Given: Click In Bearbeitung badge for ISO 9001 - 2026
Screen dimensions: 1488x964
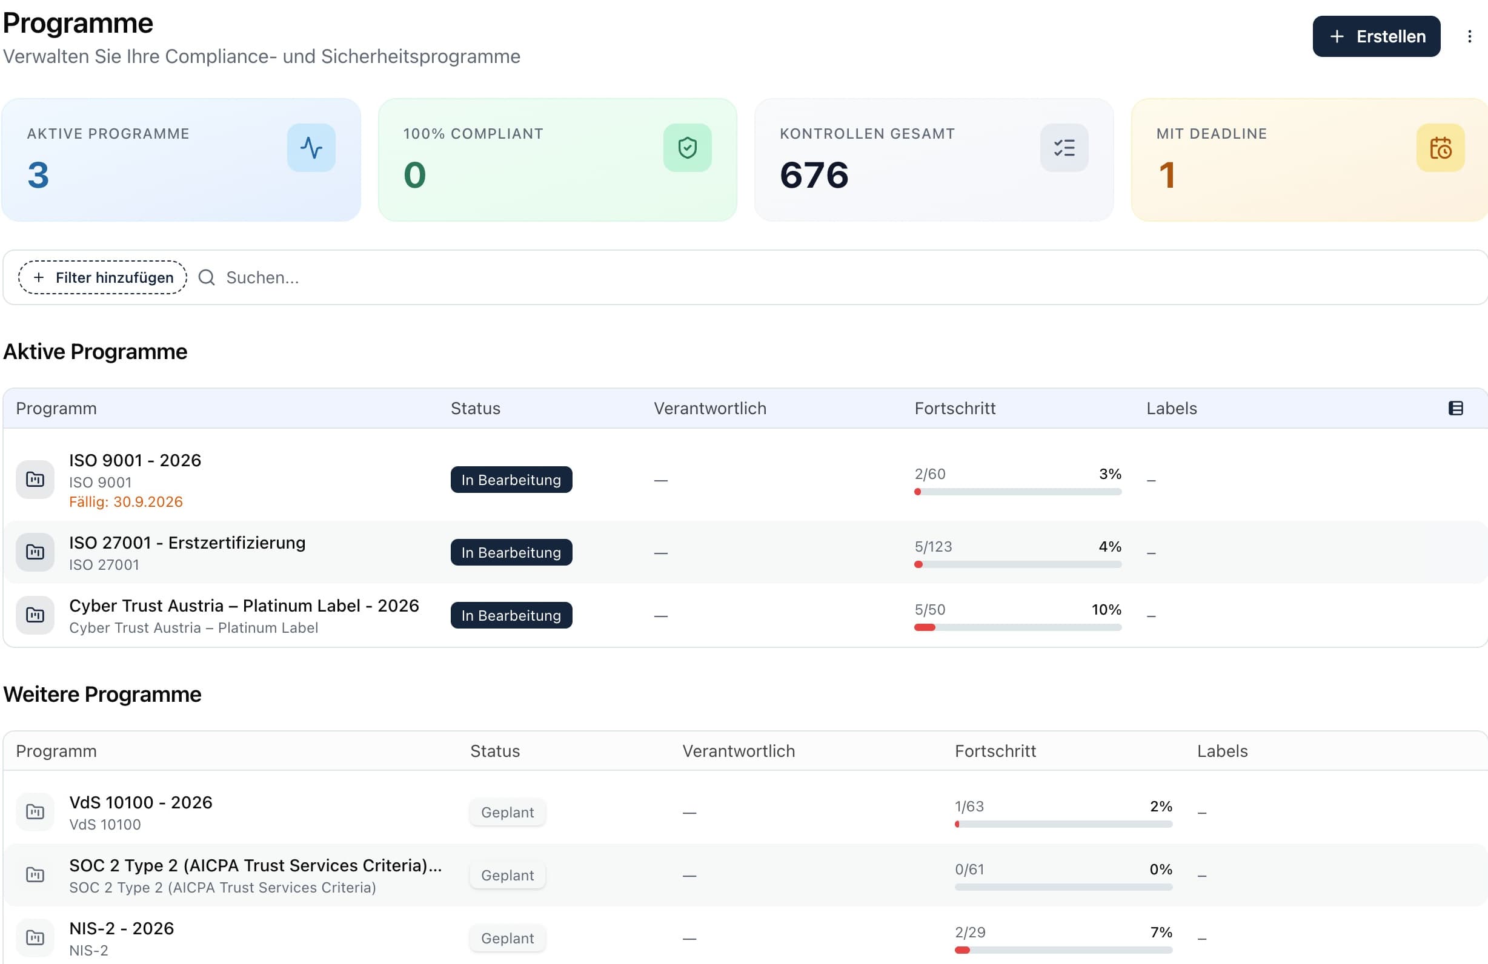Looking at the screenshot, I should pyautogui.click(x=511, y=480).
